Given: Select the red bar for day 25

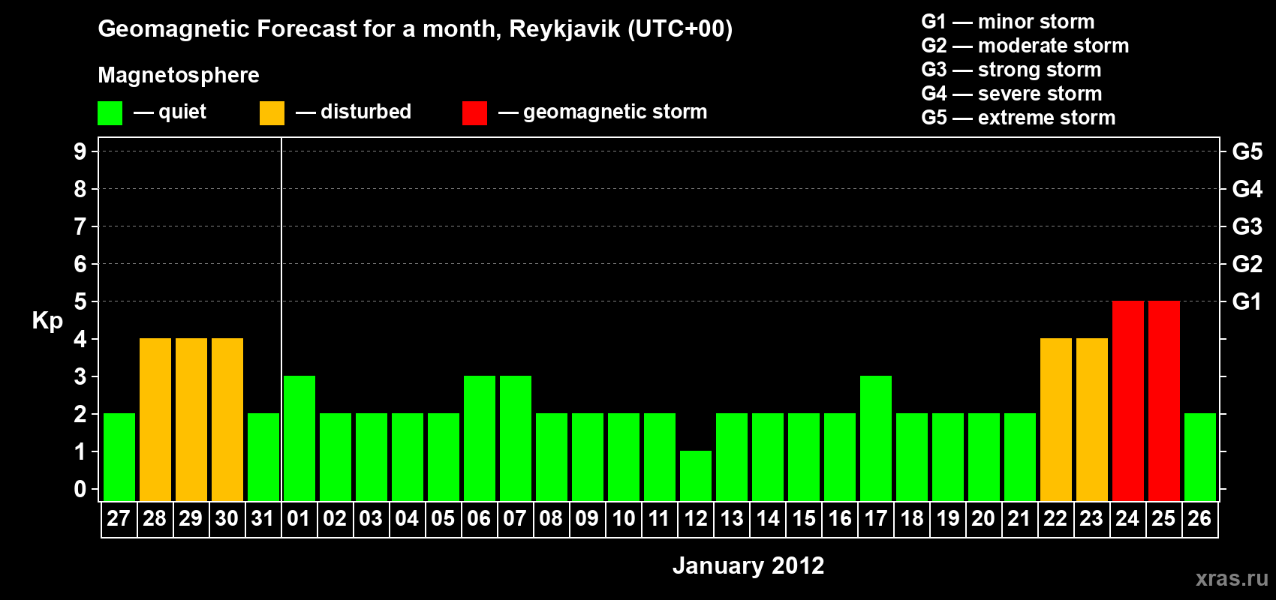Looking at the screenshot, I should click(1164, 400).
